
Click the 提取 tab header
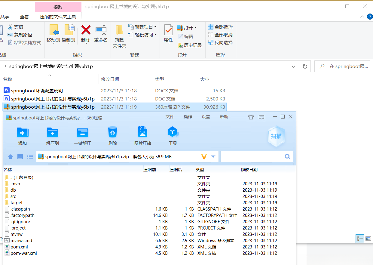coord(58,7)
